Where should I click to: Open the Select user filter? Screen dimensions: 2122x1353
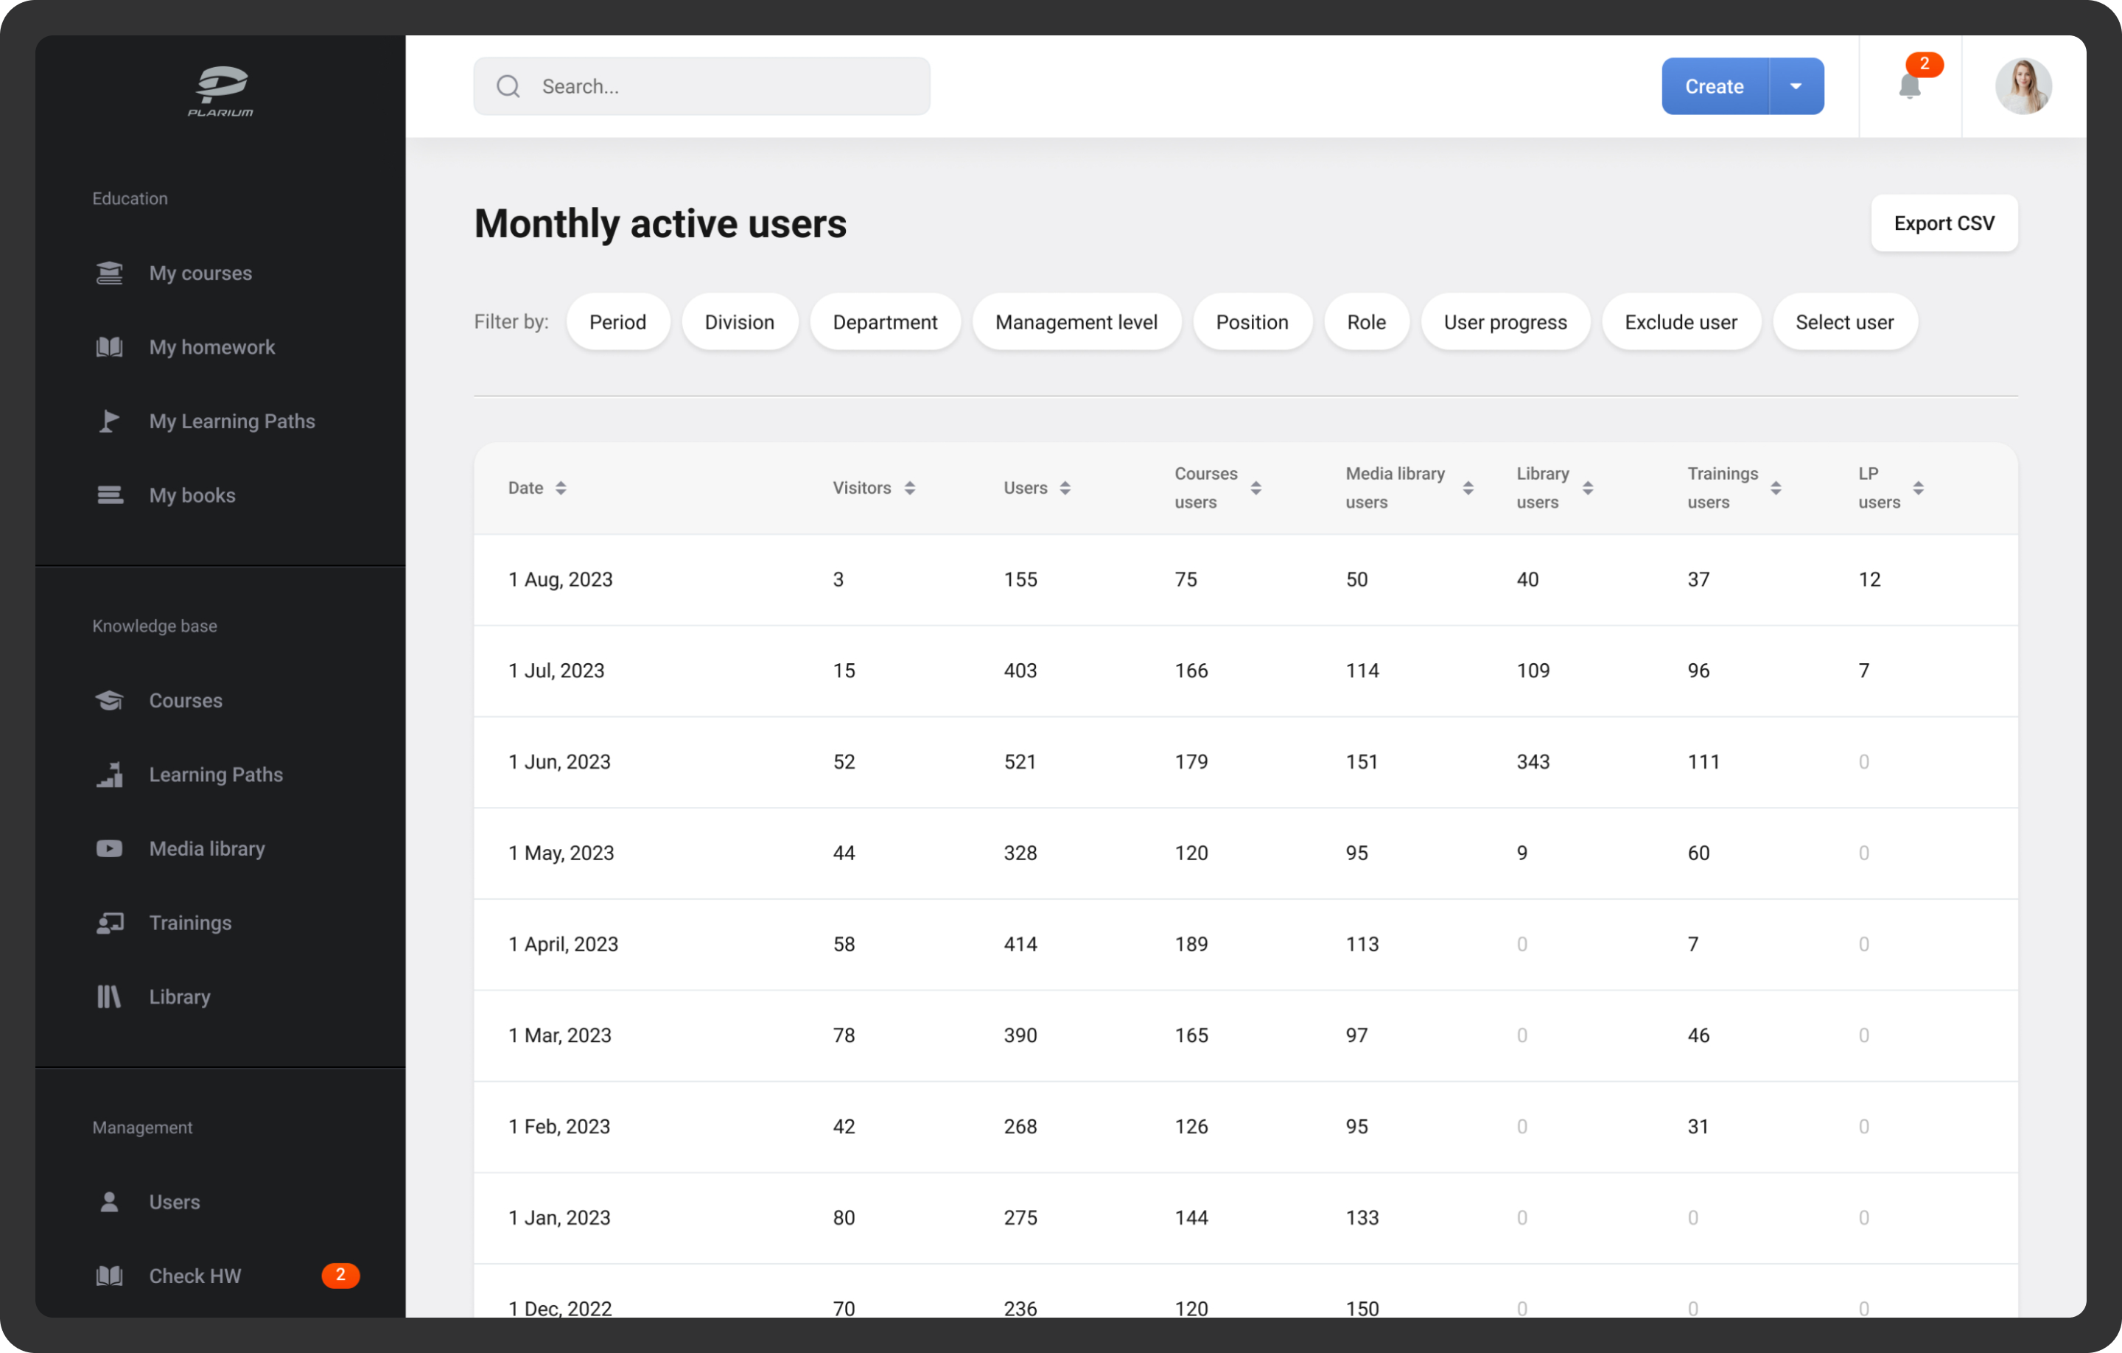pyautogui.click(x=1844, y=322)
